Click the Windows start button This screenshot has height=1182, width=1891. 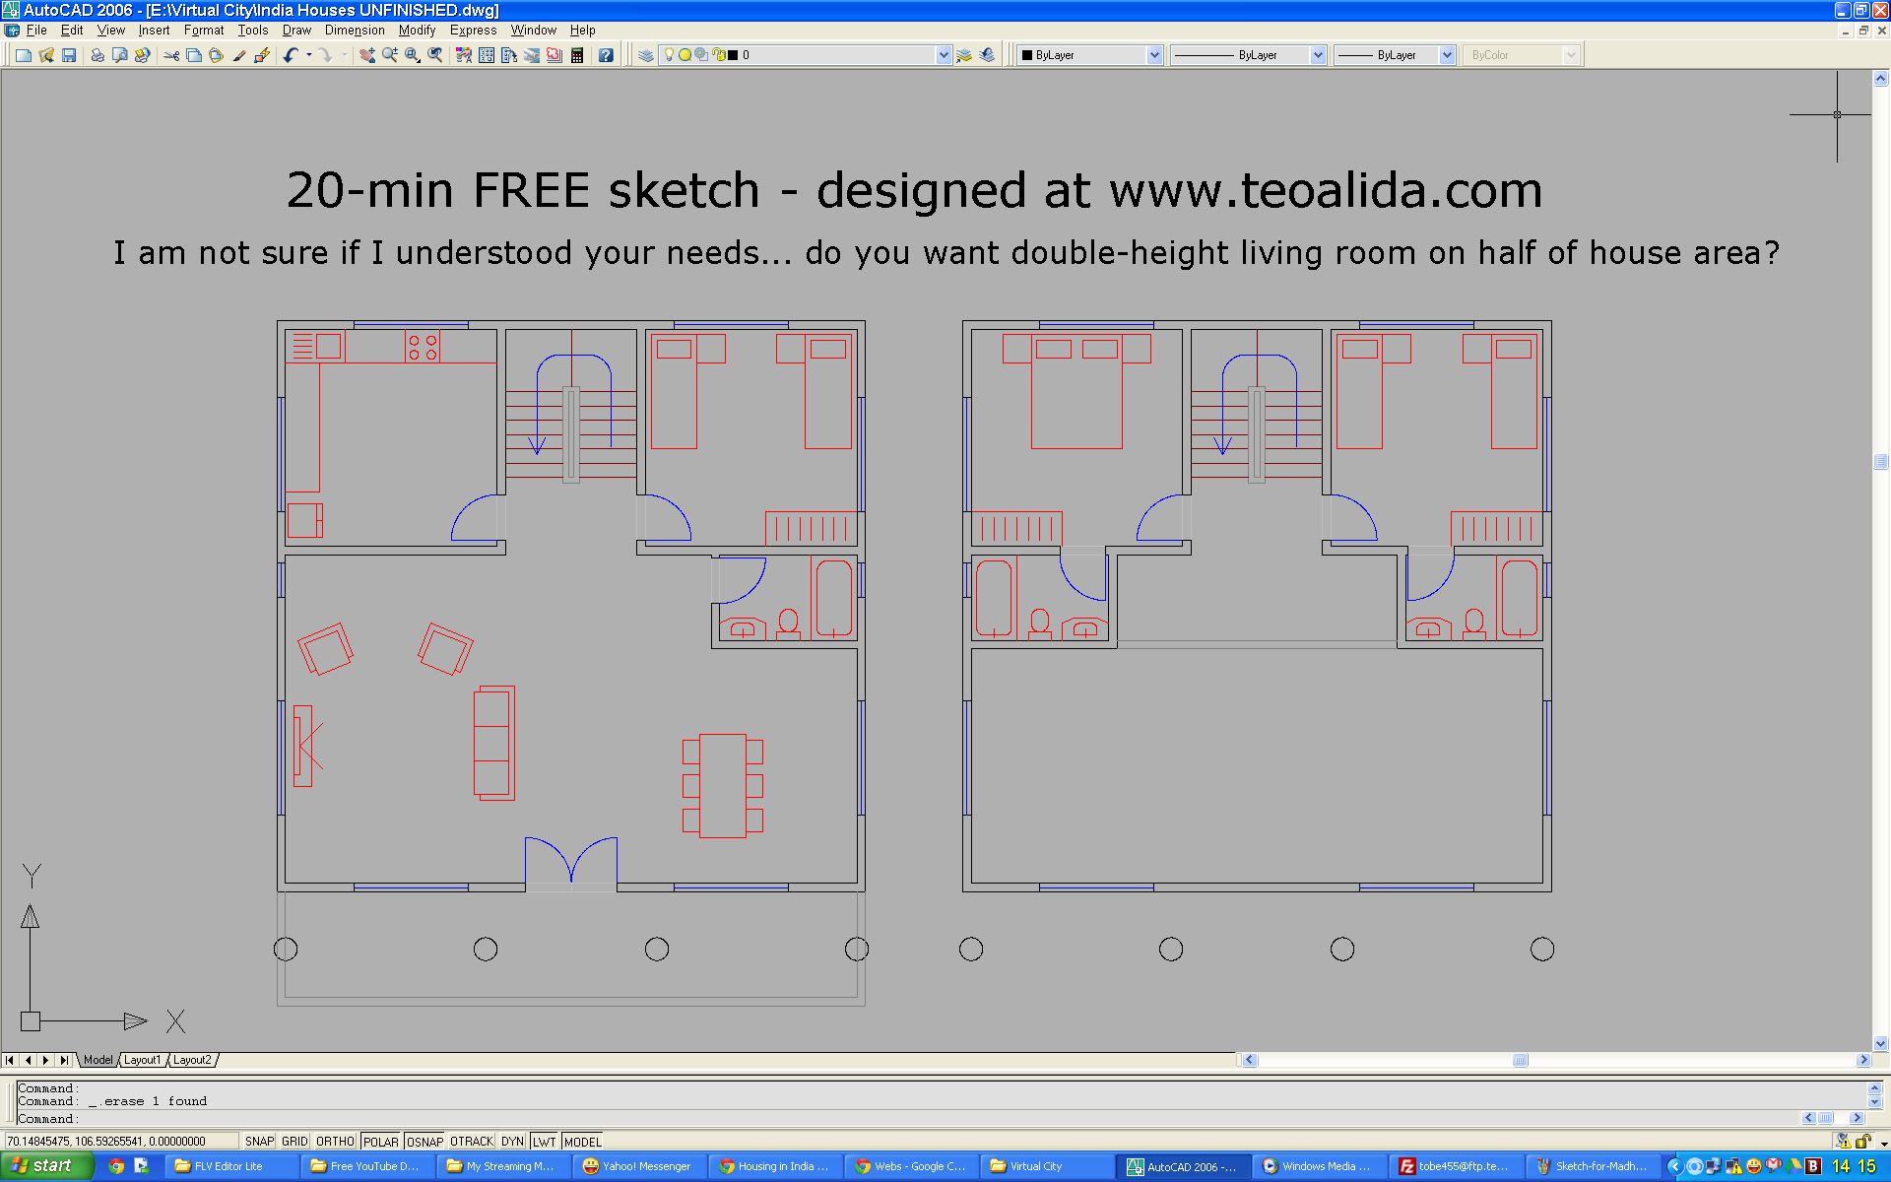click(45, 1166)
